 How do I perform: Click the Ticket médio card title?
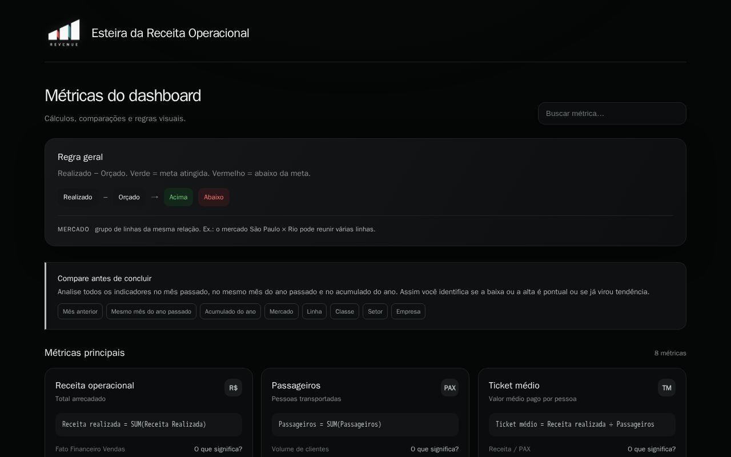tap(514, 386)
